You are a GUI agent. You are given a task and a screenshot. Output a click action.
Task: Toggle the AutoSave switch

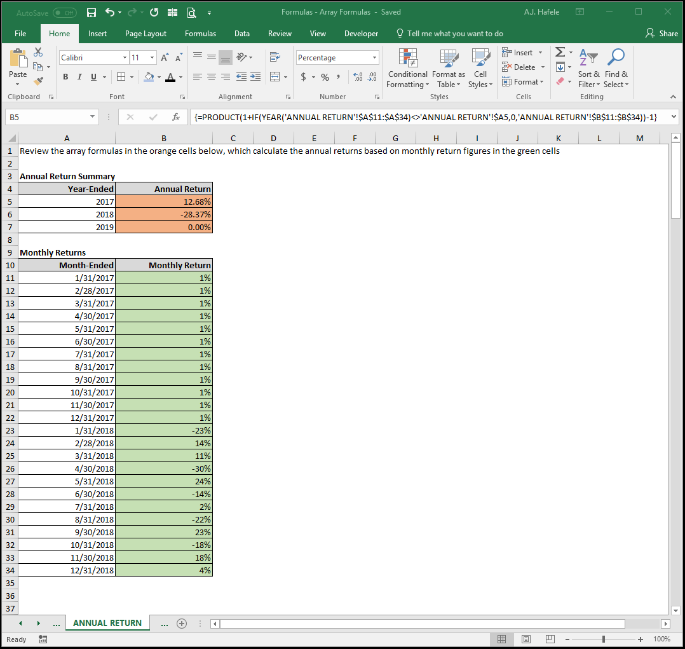(x=64, y=13)
